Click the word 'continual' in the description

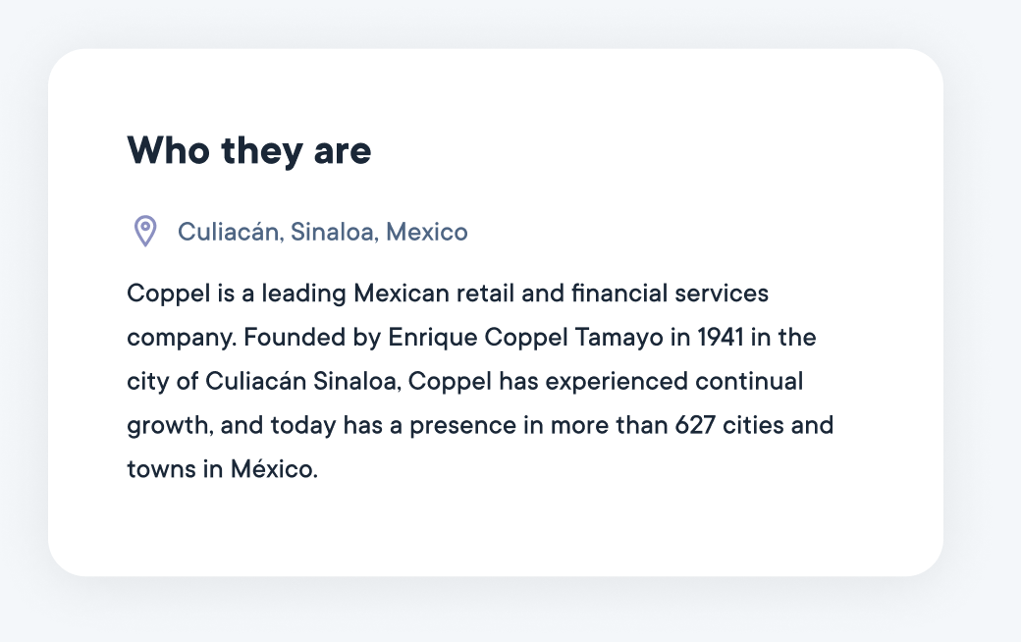tap(749, 381)
